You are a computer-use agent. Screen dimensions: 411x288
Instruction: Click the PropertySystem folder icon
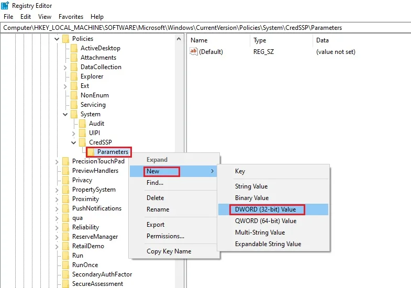point(66,190)
